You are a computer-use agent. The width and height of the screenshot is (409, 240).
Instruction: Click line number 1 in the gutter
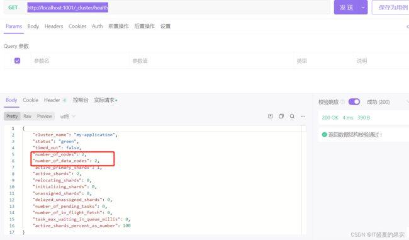[13, 129]
